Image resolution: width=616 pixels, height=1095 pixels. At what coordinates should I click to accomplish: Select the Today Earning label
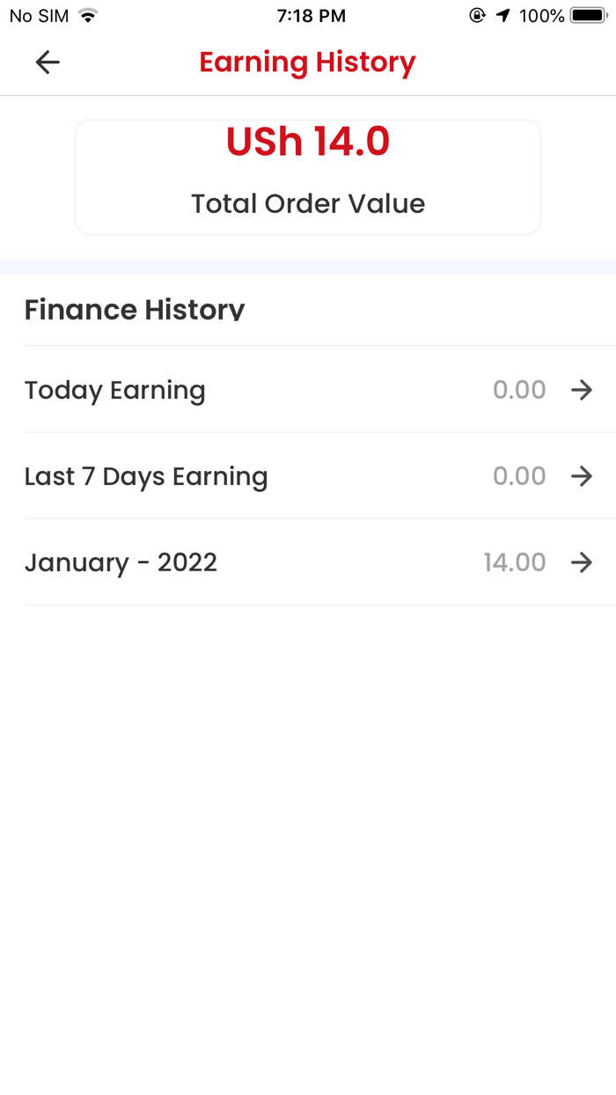[114, 390]
